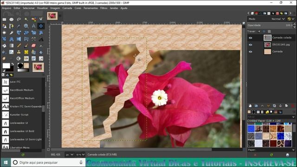Lower the layer with down arrow
The image size is (297, 167).
(268, 106)
